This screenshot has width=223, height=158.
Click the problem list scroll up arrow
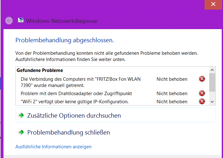point(212,70)
